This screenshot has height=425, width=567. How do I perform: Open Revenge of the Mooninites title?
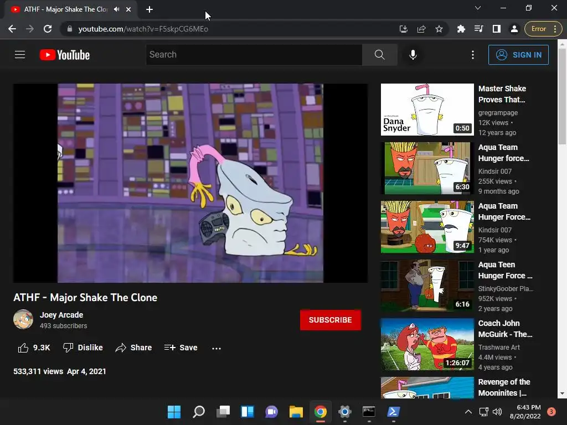(x=504, y=387)
